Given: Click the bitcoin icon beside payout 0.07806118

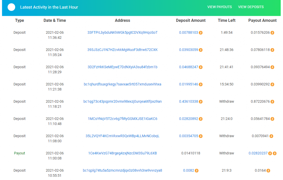Looking at the screenshot, I should click(272, 50).
